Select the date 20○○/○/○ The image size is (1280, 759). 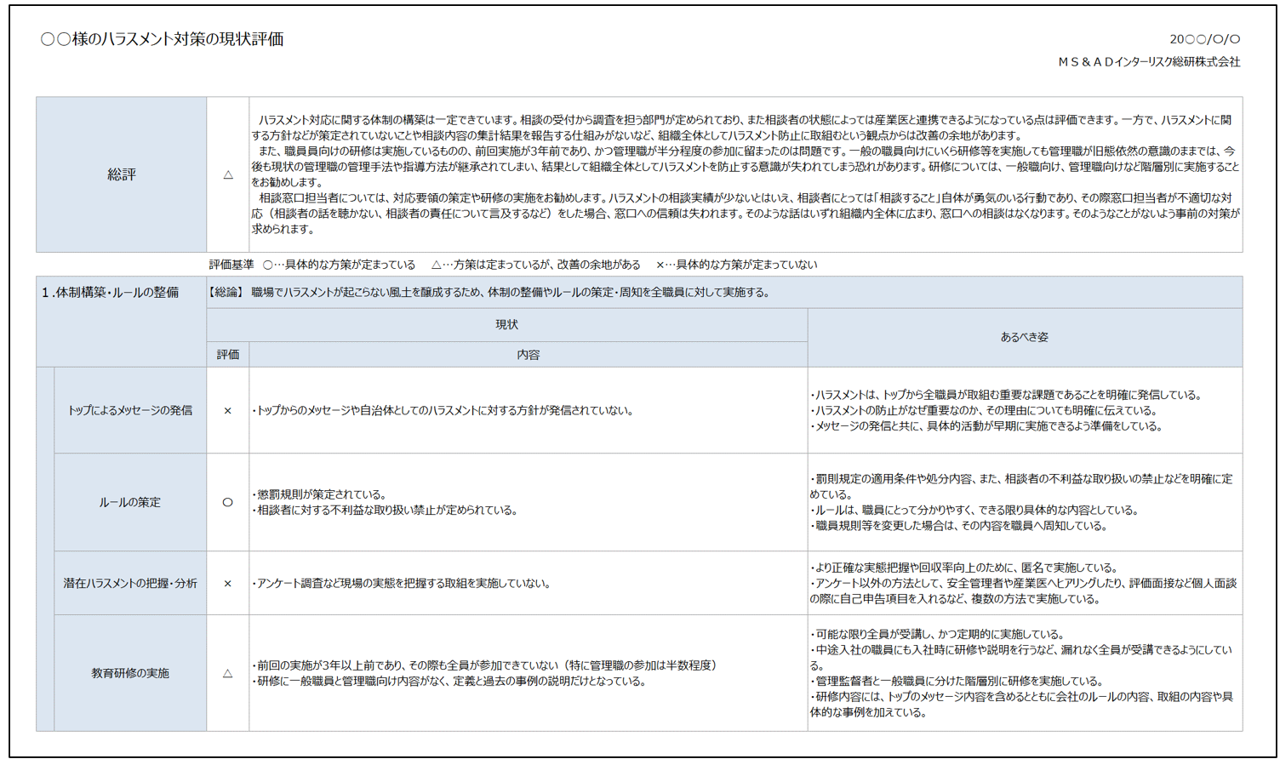coord(1204,39)
